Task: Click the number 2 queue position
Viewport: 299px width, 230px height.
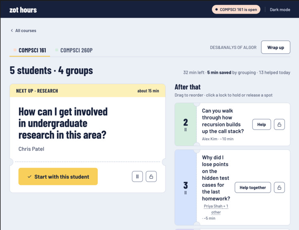Action: click(x=186, y=122)
